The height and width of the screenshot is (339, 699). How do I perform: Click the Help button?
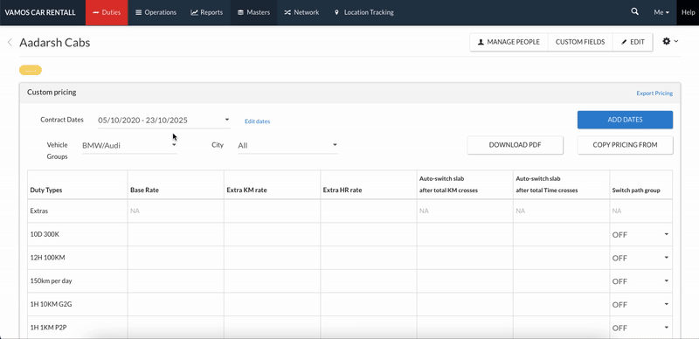[x=688, y=12]
